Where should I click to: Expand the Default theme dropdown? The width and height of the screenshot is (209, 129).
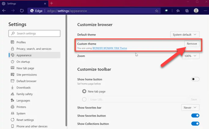[185, 35]
